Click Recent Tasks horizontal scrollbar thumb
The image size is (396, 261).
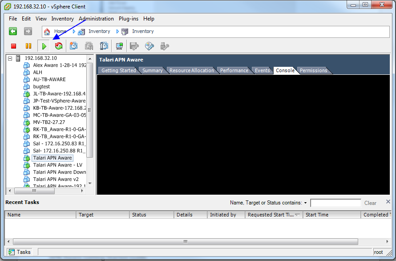pos(186,241)
